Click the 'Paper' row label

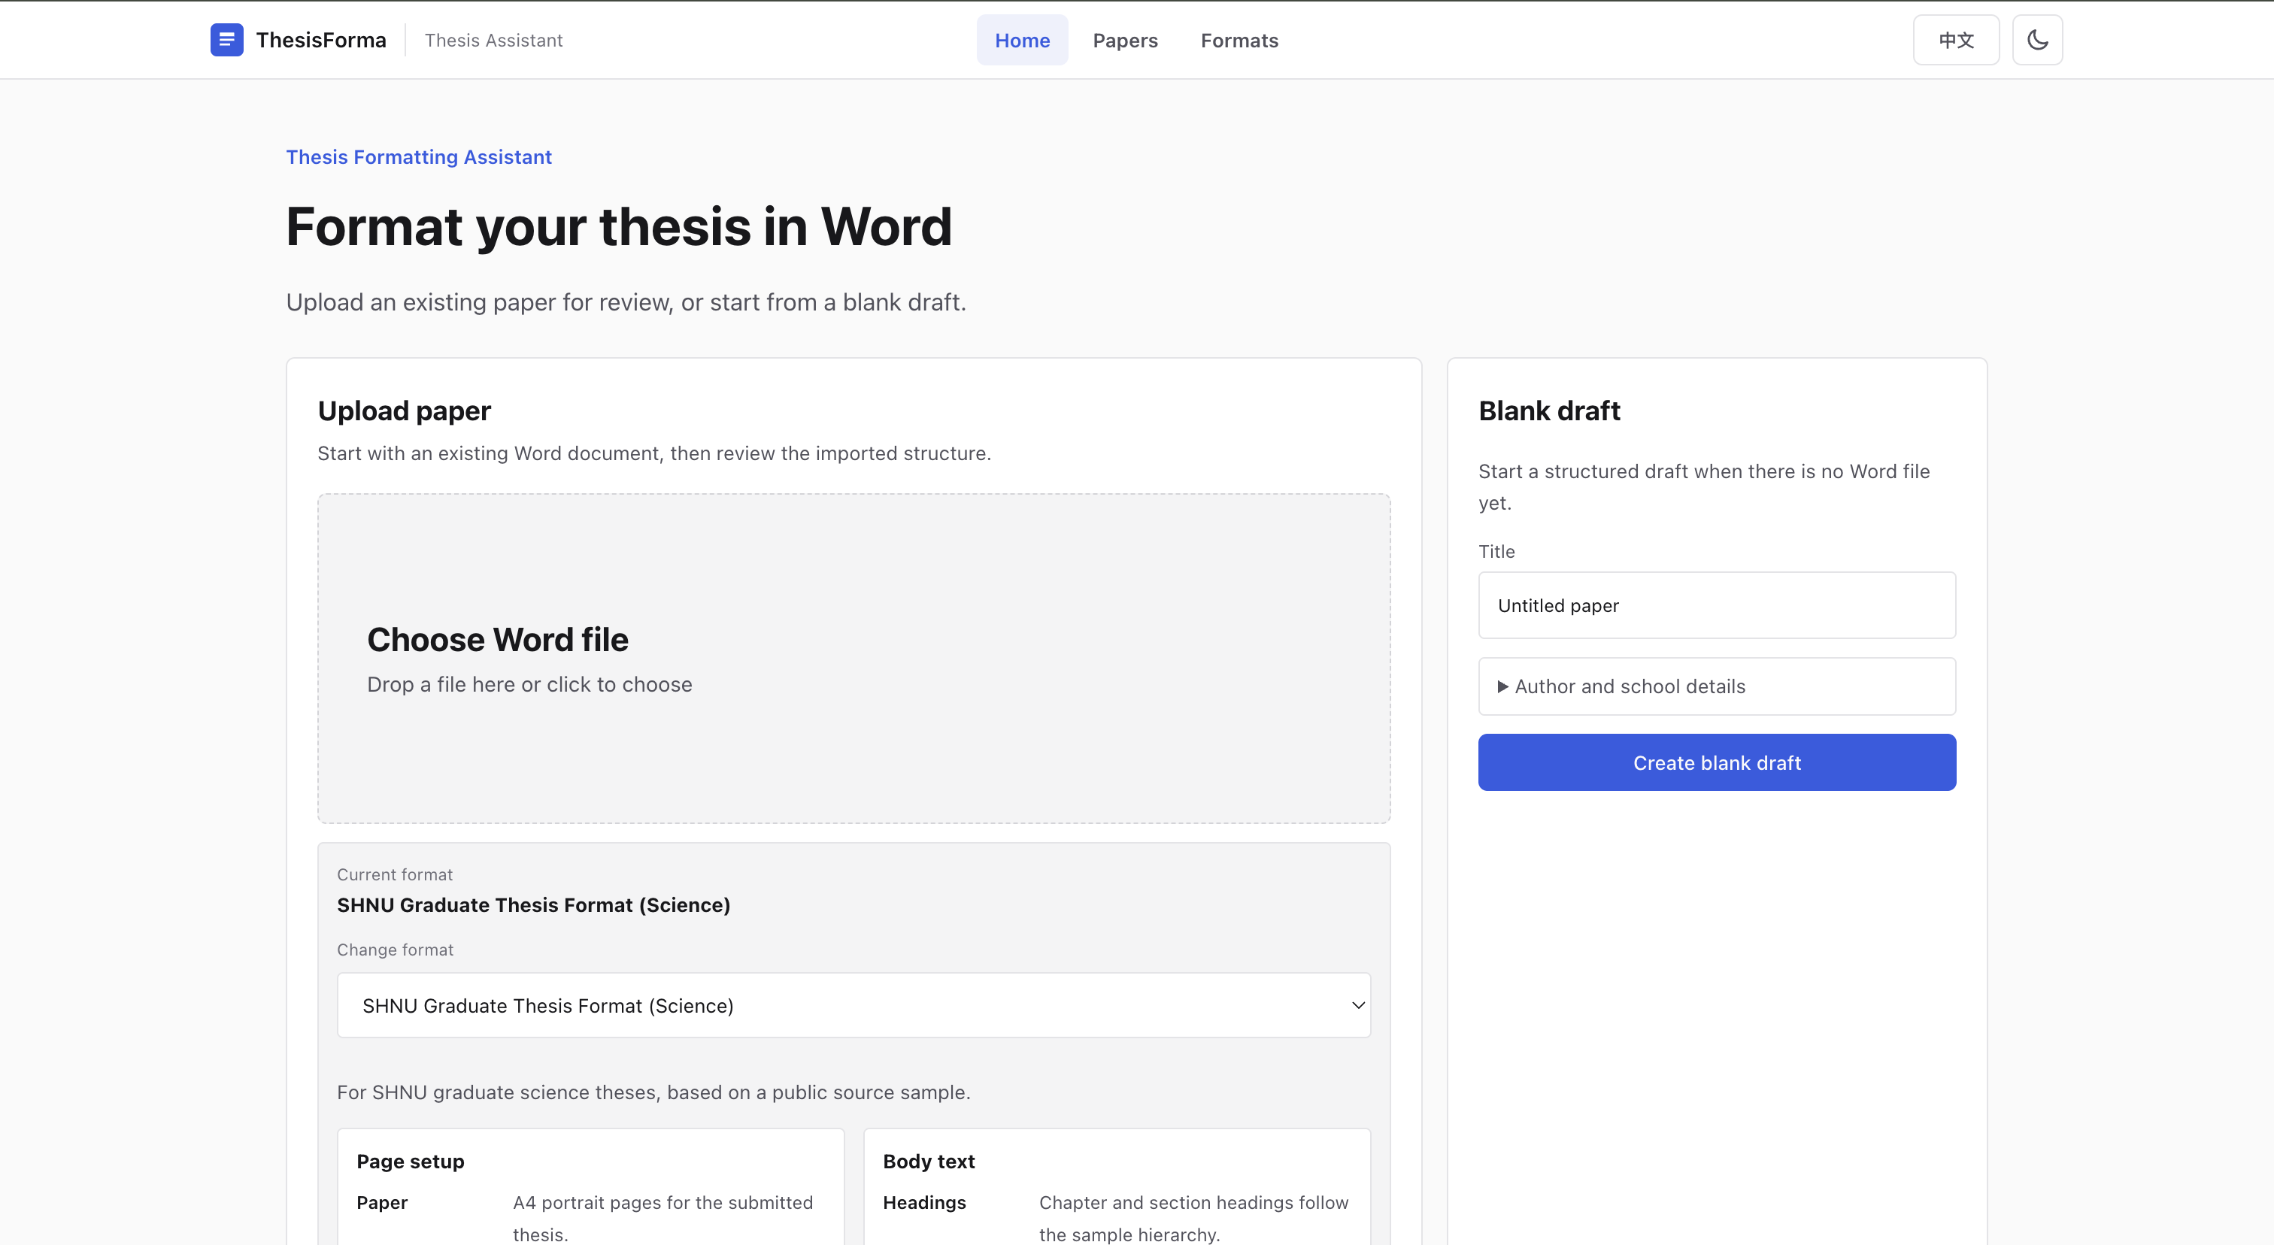pyautogui.click(x=382, y=1203)
